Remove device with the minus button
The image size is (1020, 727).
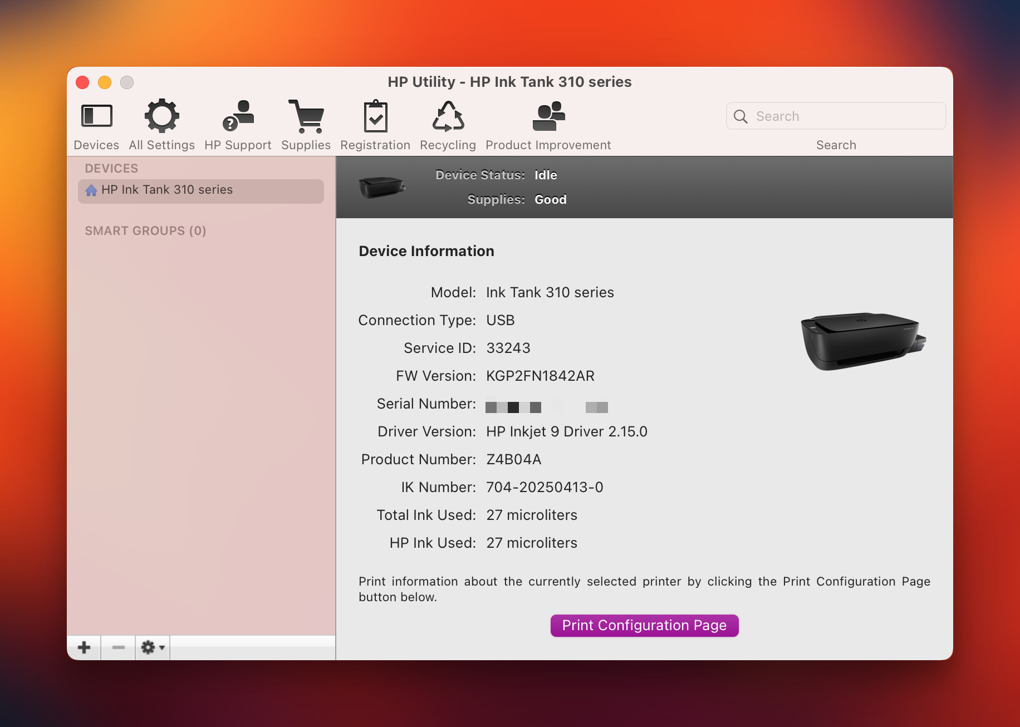pyautogui.click(x=118, y=647)
